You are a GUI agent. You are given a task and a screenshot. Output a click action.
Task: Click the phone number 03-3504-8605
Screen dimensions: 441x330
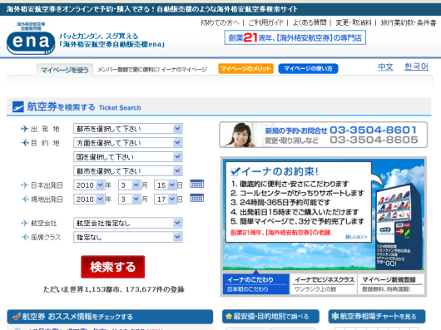pos(374,140)
